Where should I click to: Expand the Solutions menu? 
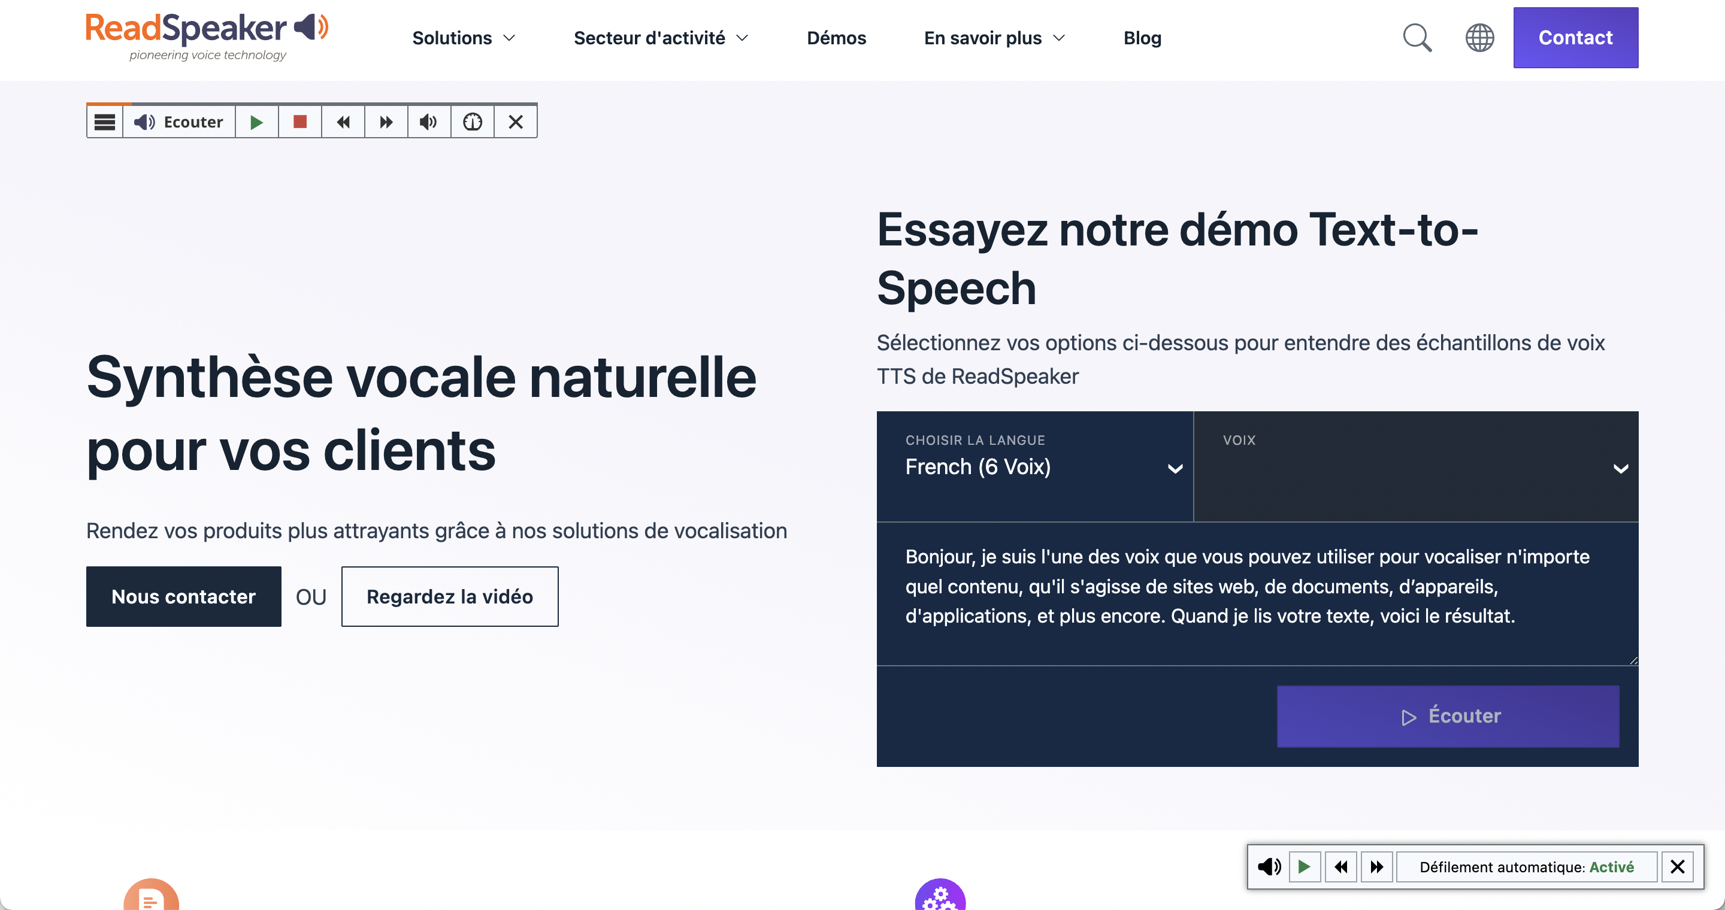(x=464, y=38)
